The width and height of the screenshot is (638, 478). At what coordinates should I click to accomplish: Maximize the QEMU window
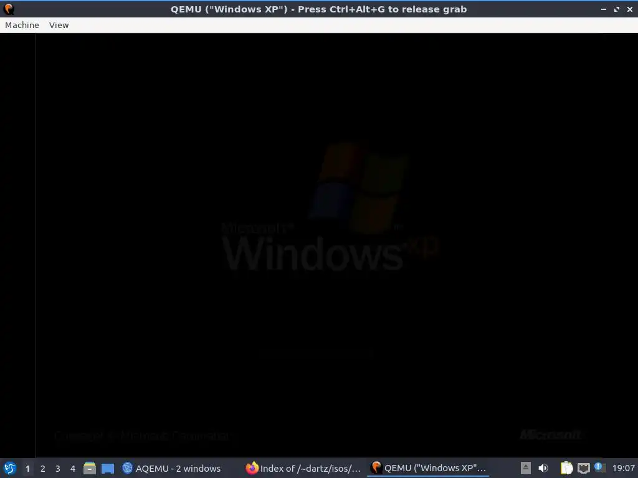(x=616, y=9)
